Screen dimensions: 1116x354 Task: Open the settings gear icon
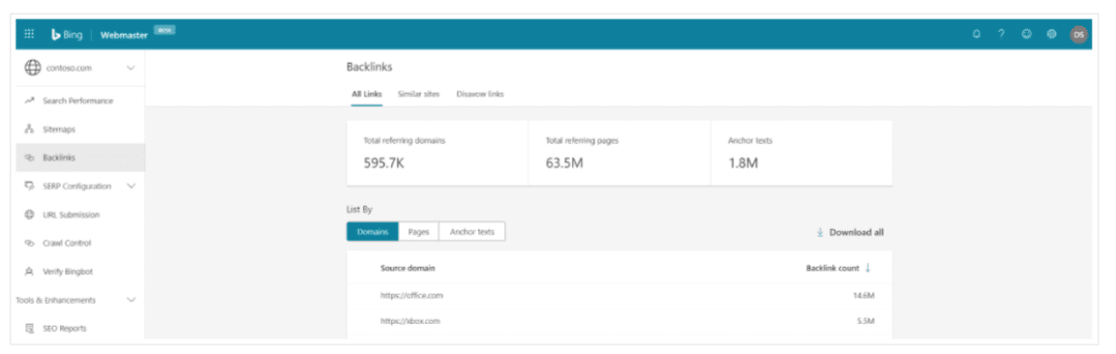(x=1052, y=34)
